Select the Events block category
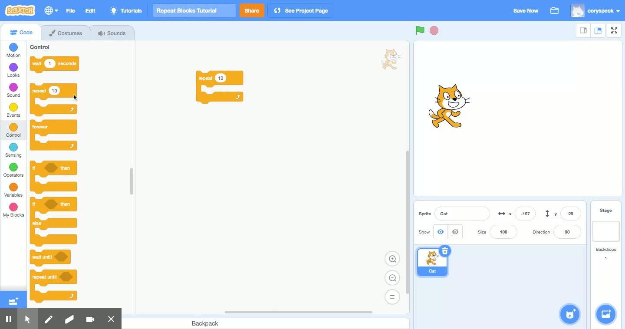Image resolution: width=625 pixels, height=329 pixels. (x=13, y=110)
